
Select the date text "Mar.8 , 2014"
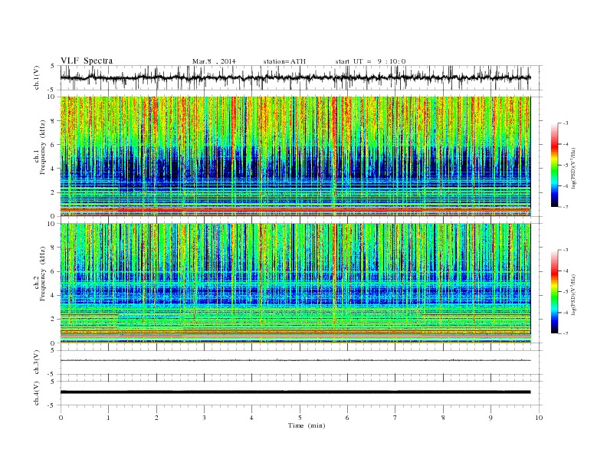(214, 61)
